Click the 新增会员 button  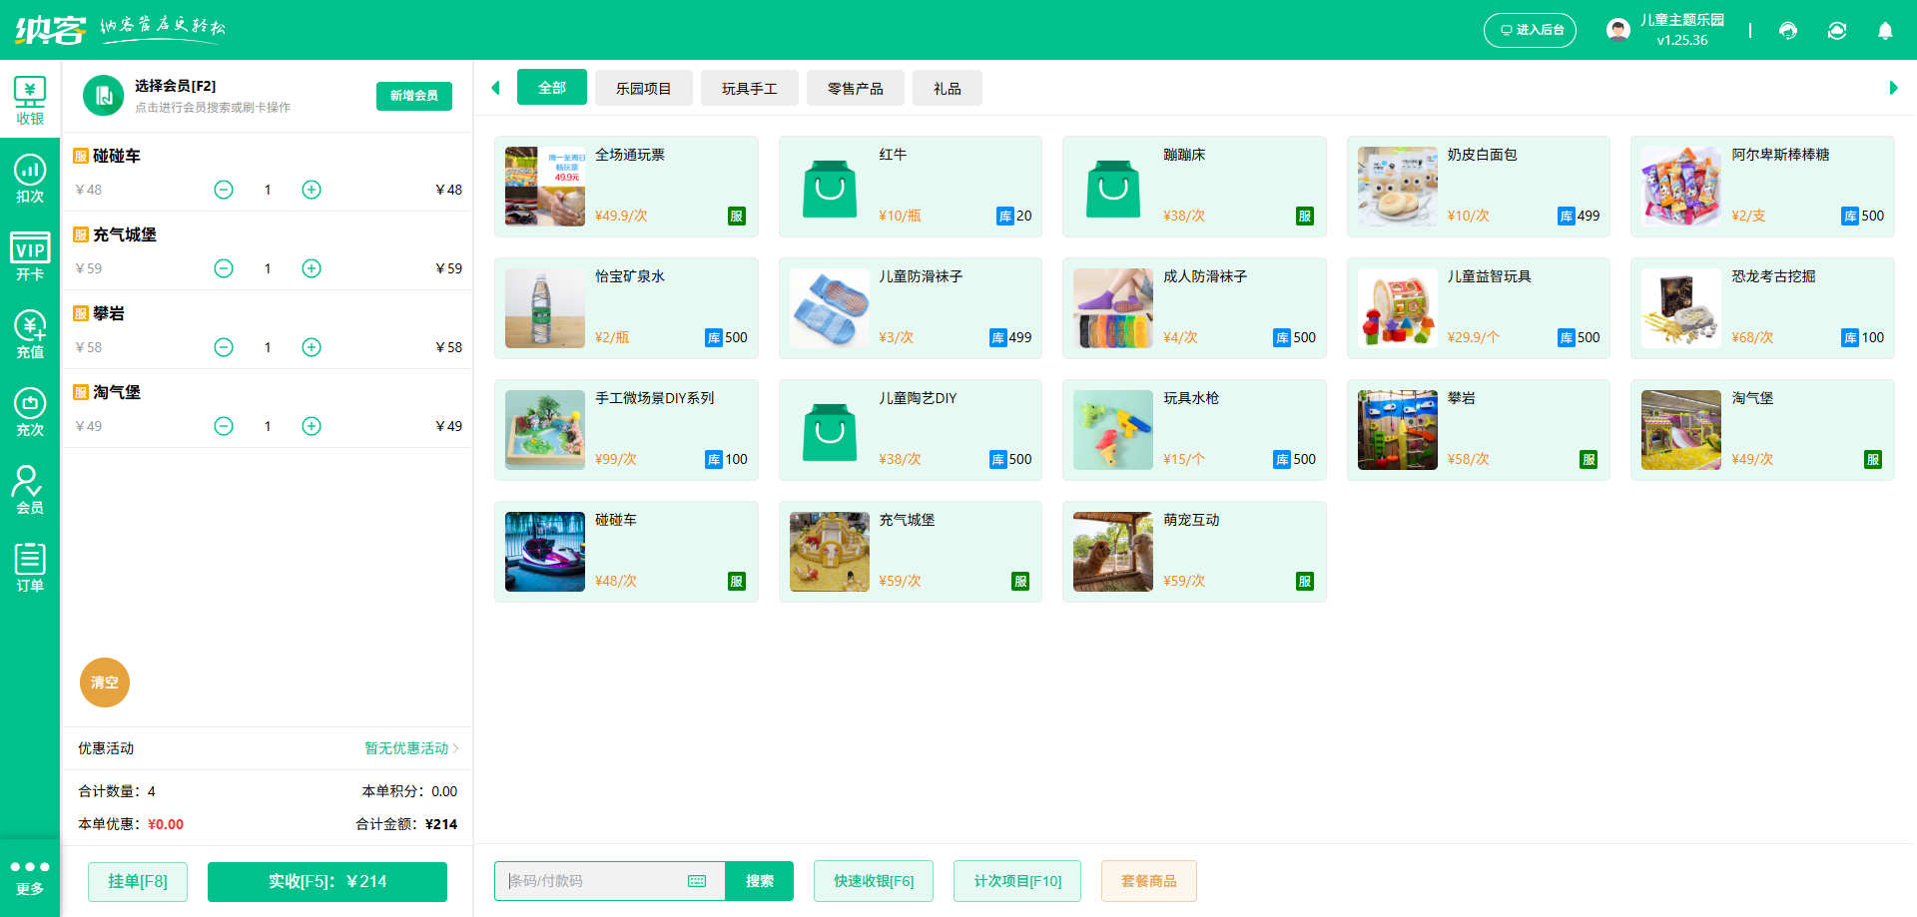(x=413, y=96)
